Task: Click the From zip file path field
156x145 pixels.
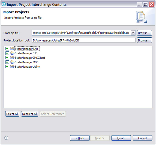Action: click(x=81, y=33)
